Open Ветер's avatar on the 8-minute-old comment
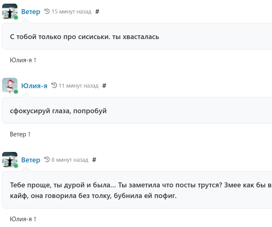Viewport: 272px width, 227px height. [10, 160]
